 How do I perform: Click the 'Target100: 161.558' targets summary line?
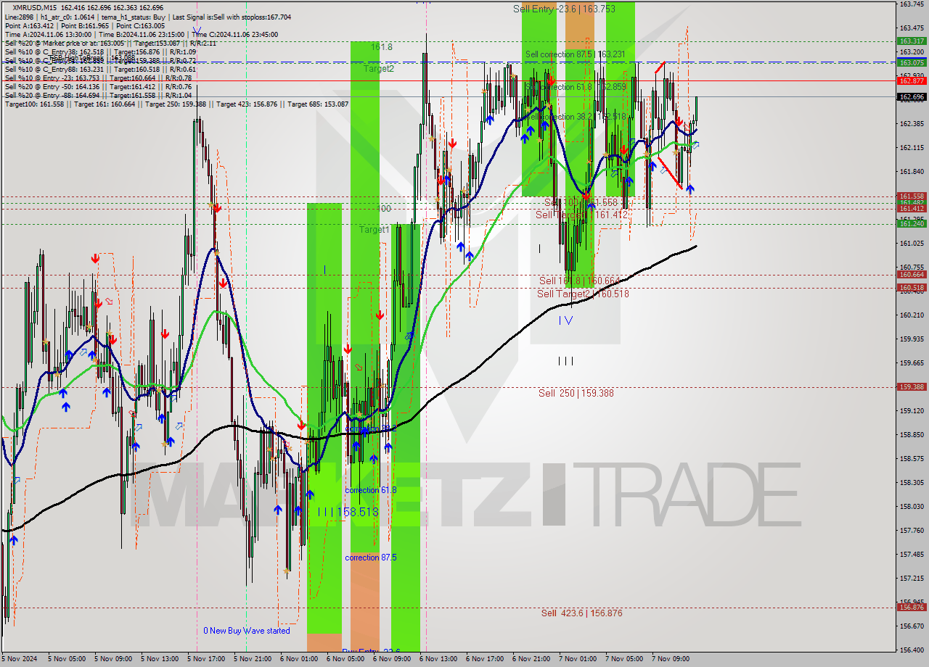pyautogui.click(x=176, y=104)
